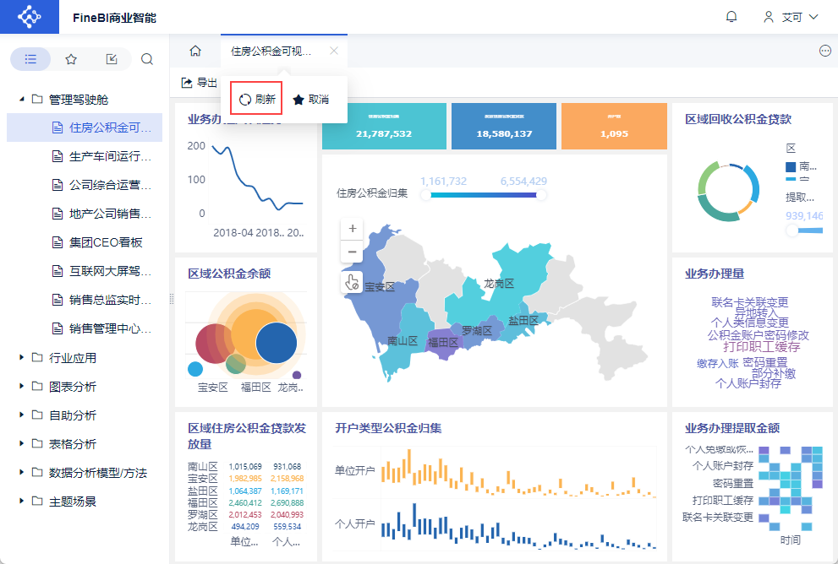Open the shared items icon in the sidebar
838x564 pixels.
(x=111, y=59)
